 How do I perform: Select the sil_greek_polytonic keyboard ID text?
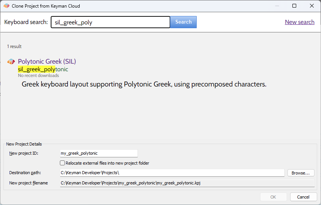tap(43, 69)
